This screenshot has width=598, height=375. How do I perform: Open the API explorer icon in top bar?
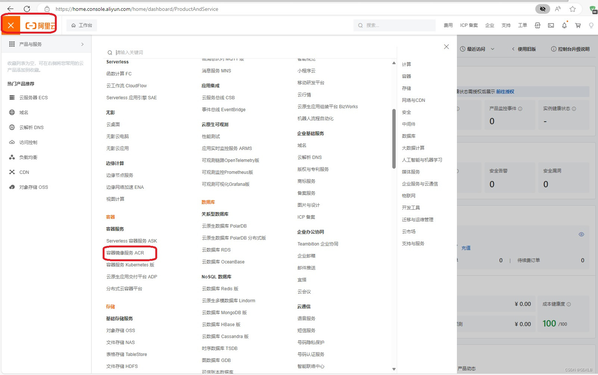click(538, 25)
